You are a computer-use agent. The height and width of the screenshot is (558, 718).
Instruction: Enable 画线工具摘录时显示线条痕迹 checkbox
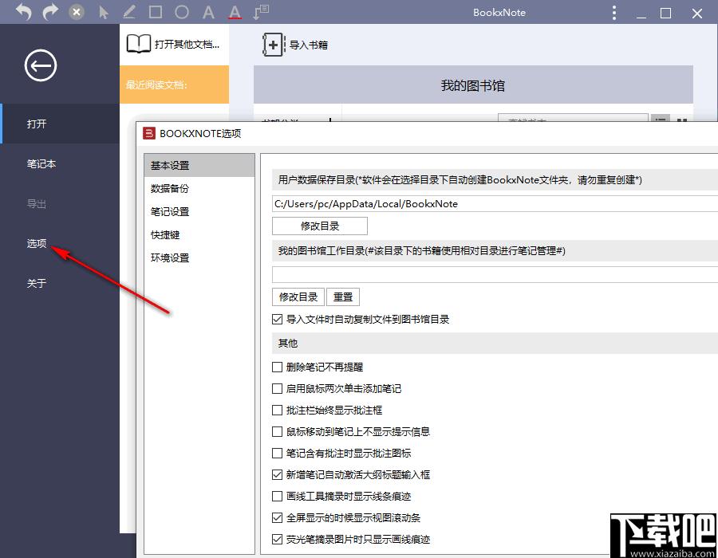click(277, 497)
